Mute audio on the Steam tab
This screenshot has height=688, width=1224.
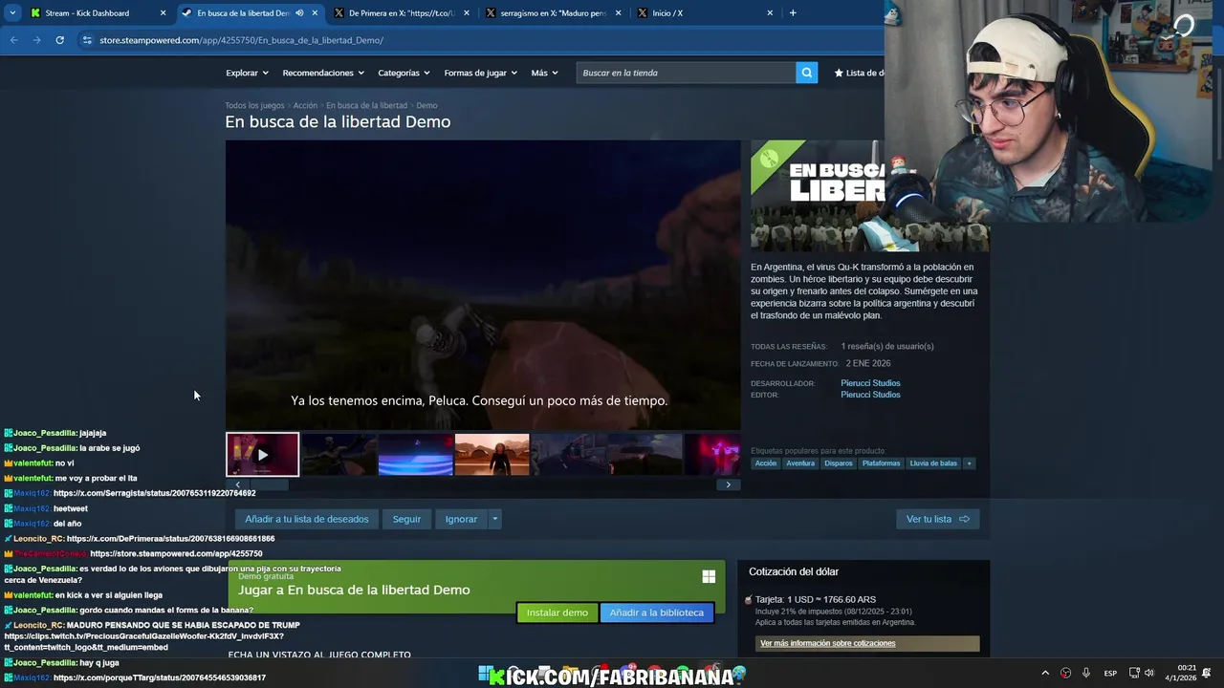pos(299,13)
